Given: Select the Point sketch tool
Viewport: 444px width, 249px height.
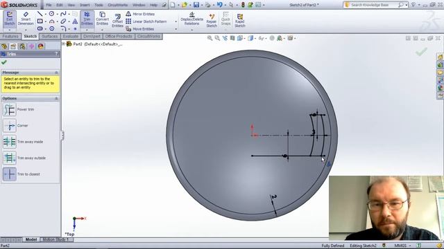Looking at the screenshot, I should 75,28.
